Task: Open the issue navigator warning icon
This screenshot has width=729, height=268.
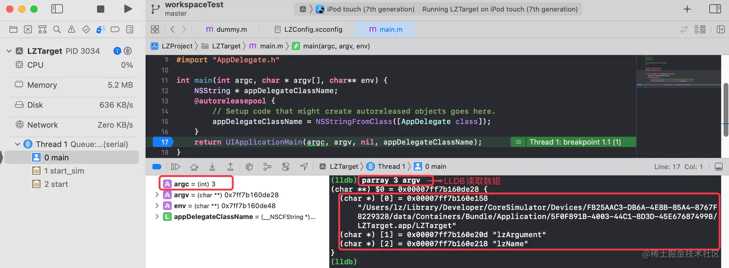Action: (x=71, y=29)
